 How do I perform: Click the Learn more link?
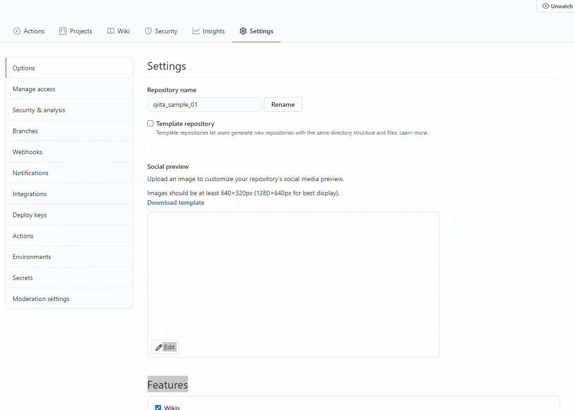[x=413, y=132]
